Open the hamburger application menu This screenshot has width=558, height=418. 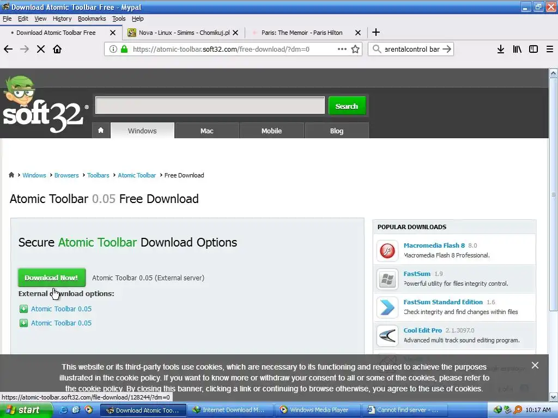(549, 49)
